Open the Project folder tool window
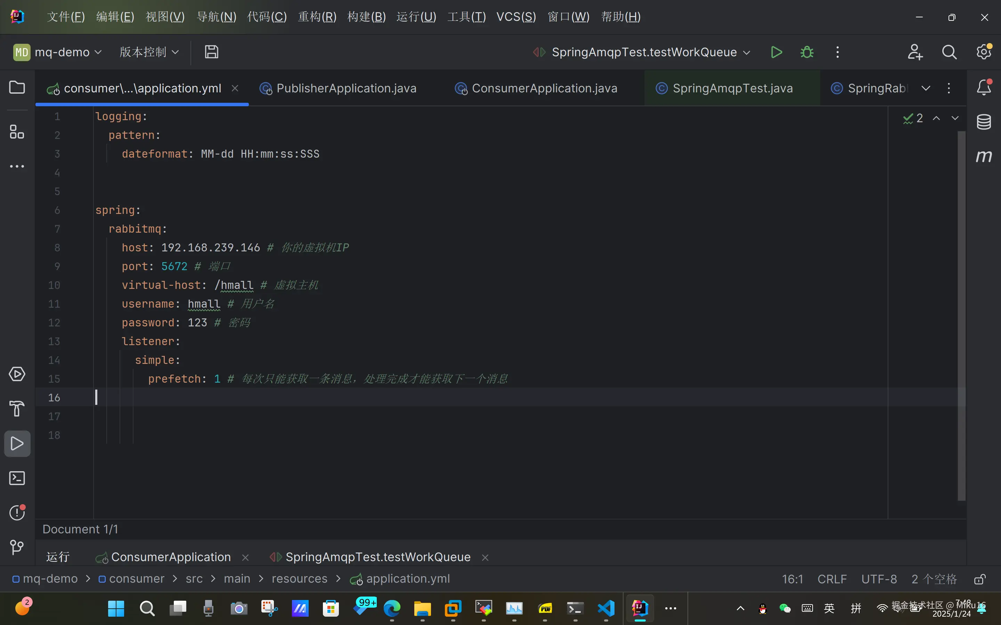The height and width of the screenshot is (625, 1001). 17,87
